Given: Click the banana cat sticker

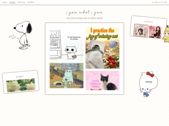Looking at the screenshot, I should [166, 34].
